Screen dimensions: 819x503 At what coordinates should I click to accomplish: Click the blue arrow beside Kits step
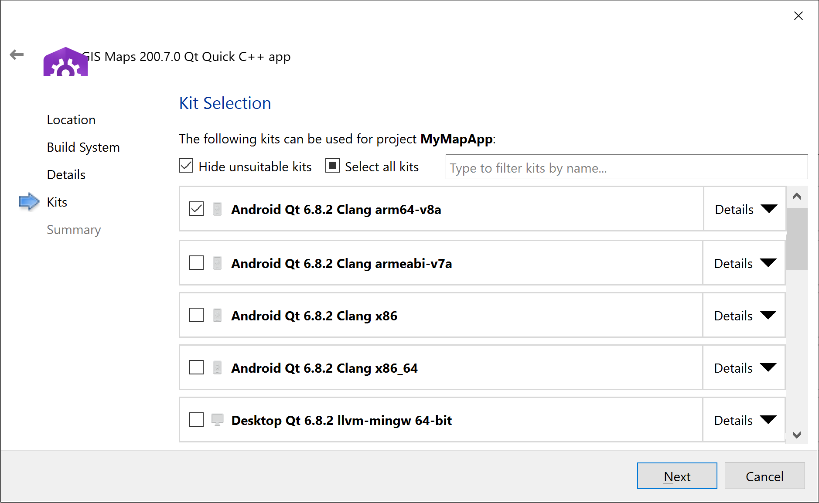(29, 201)
